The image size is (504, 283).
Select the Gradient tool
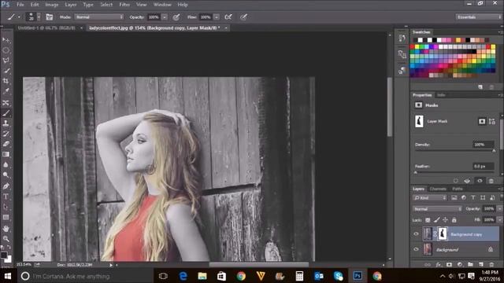coord(6,154)
